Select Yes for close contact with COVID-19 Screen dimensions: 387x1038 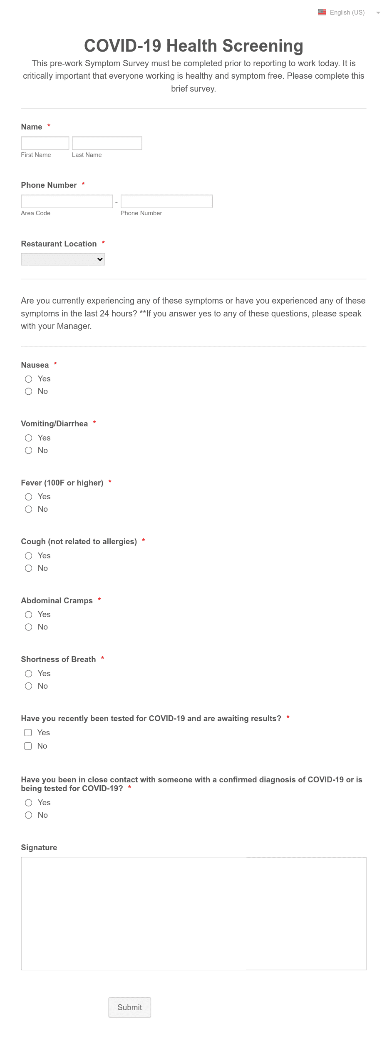[28, 803]
